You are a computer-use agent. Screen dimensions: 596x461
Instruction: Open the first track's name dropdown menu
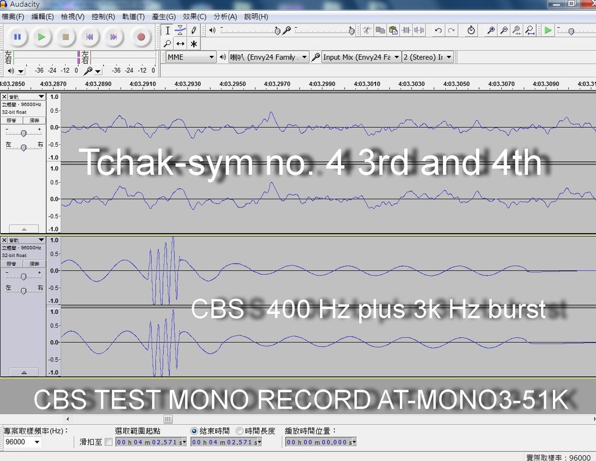(x=27, y=97)
